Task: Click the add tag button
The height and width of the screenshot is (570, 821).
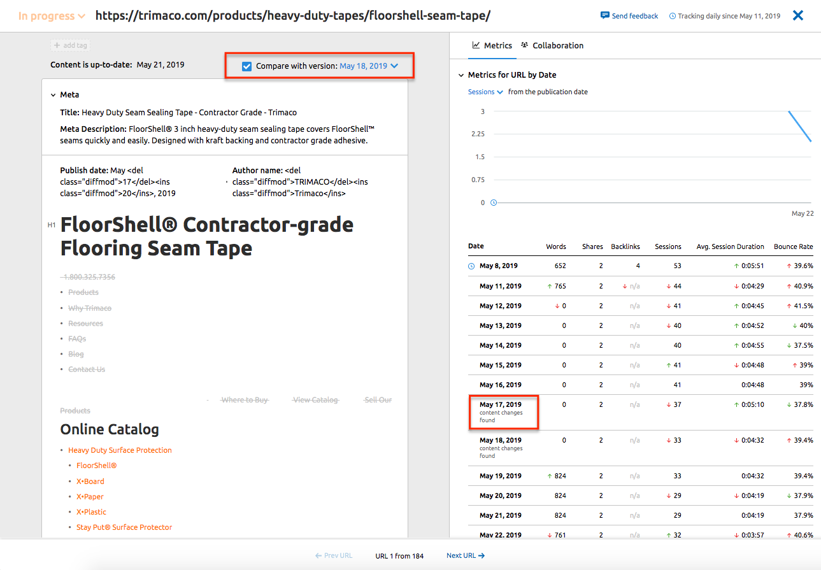Action: click(x=69, y=45)
